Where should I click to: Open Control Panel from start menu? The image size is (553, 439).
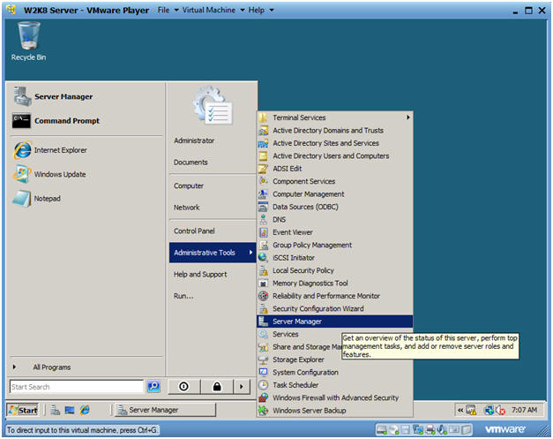pos(194,231)
